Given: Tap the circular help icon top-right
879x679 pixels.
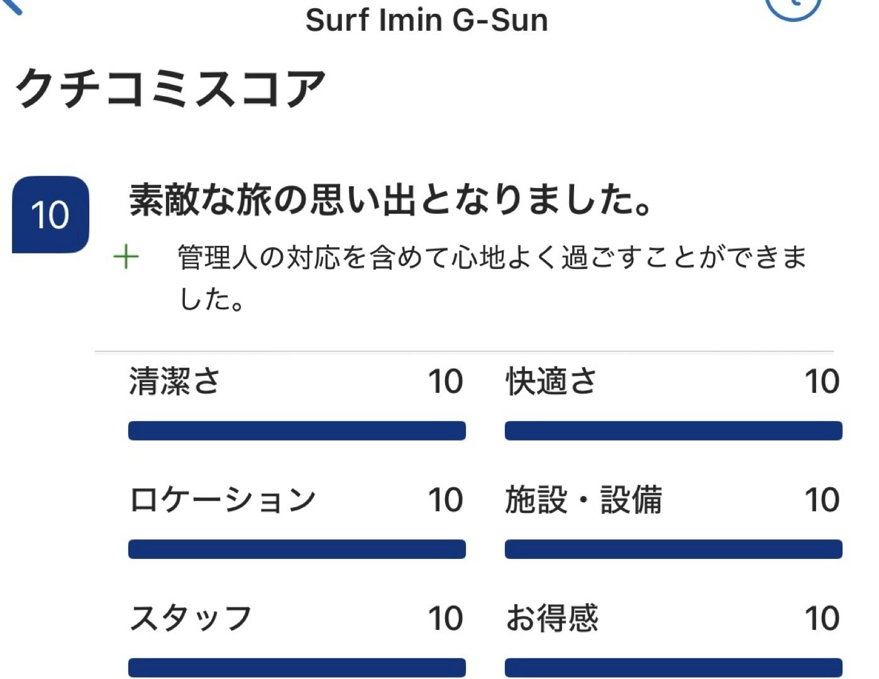Looking at the screenshot, I should (793, 6).
